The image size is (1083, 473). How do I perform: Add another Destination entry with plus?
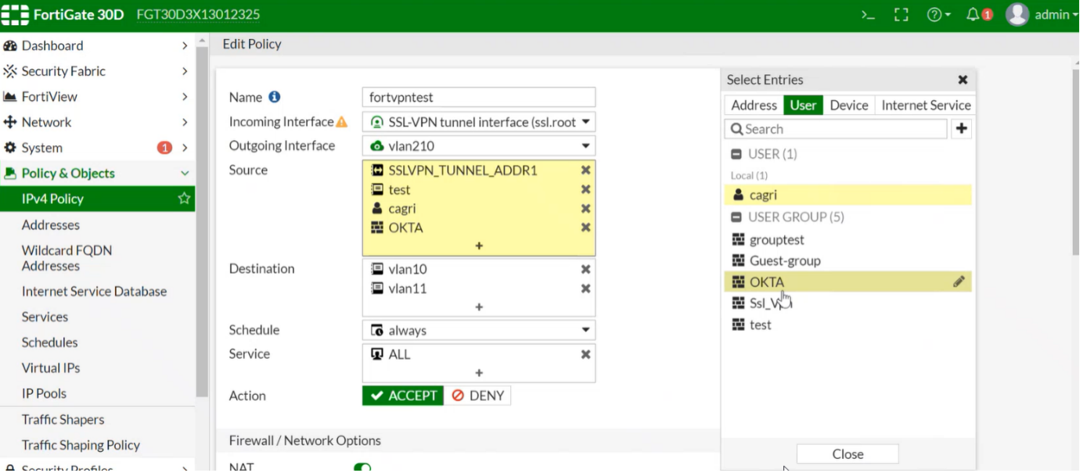(x=479, y=307)
